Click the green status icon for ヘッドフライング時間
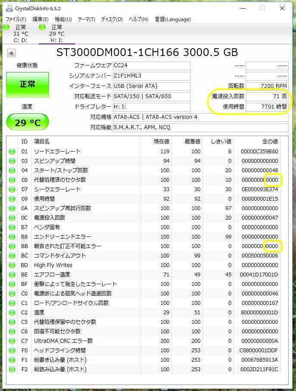Viewport: 296px width, 391px height. point(12,351)
